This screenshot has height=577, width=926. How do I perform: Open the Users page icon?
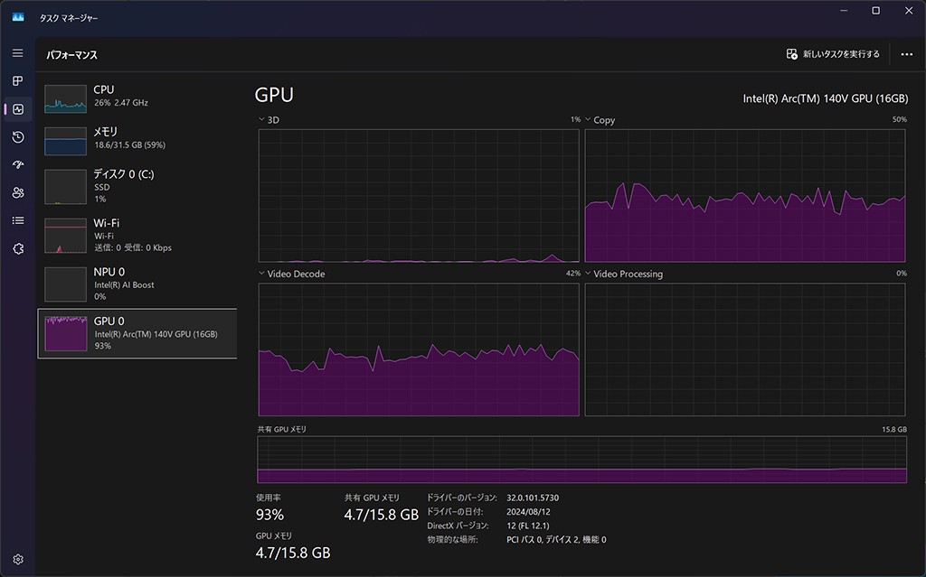click(x=17, y=193)
